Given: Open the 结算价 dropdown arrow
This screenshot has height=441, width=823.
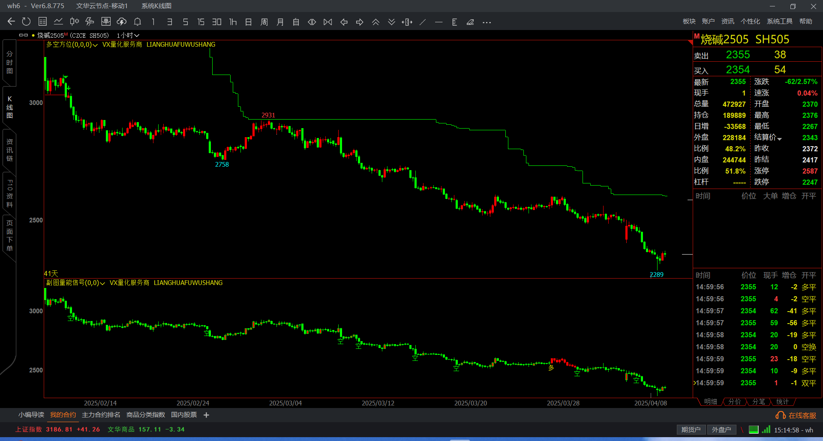Looking at the screenshot, I should tap(780, 138).
